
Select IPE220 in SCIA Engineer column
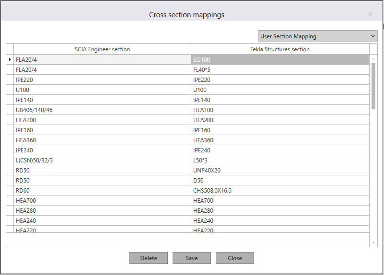tap(102, 80)
